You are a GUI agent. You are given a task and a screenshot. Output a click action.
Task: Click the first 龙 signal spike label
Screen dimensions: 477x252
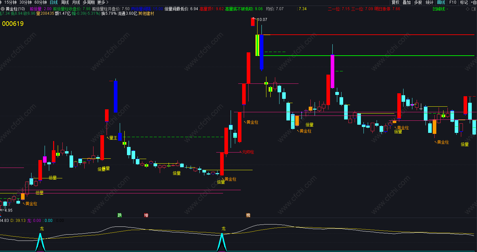tap(42, 228)
